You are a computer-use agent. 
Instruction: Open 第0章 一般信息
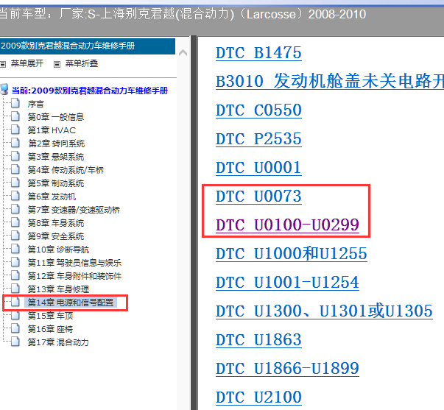(56, 117)
